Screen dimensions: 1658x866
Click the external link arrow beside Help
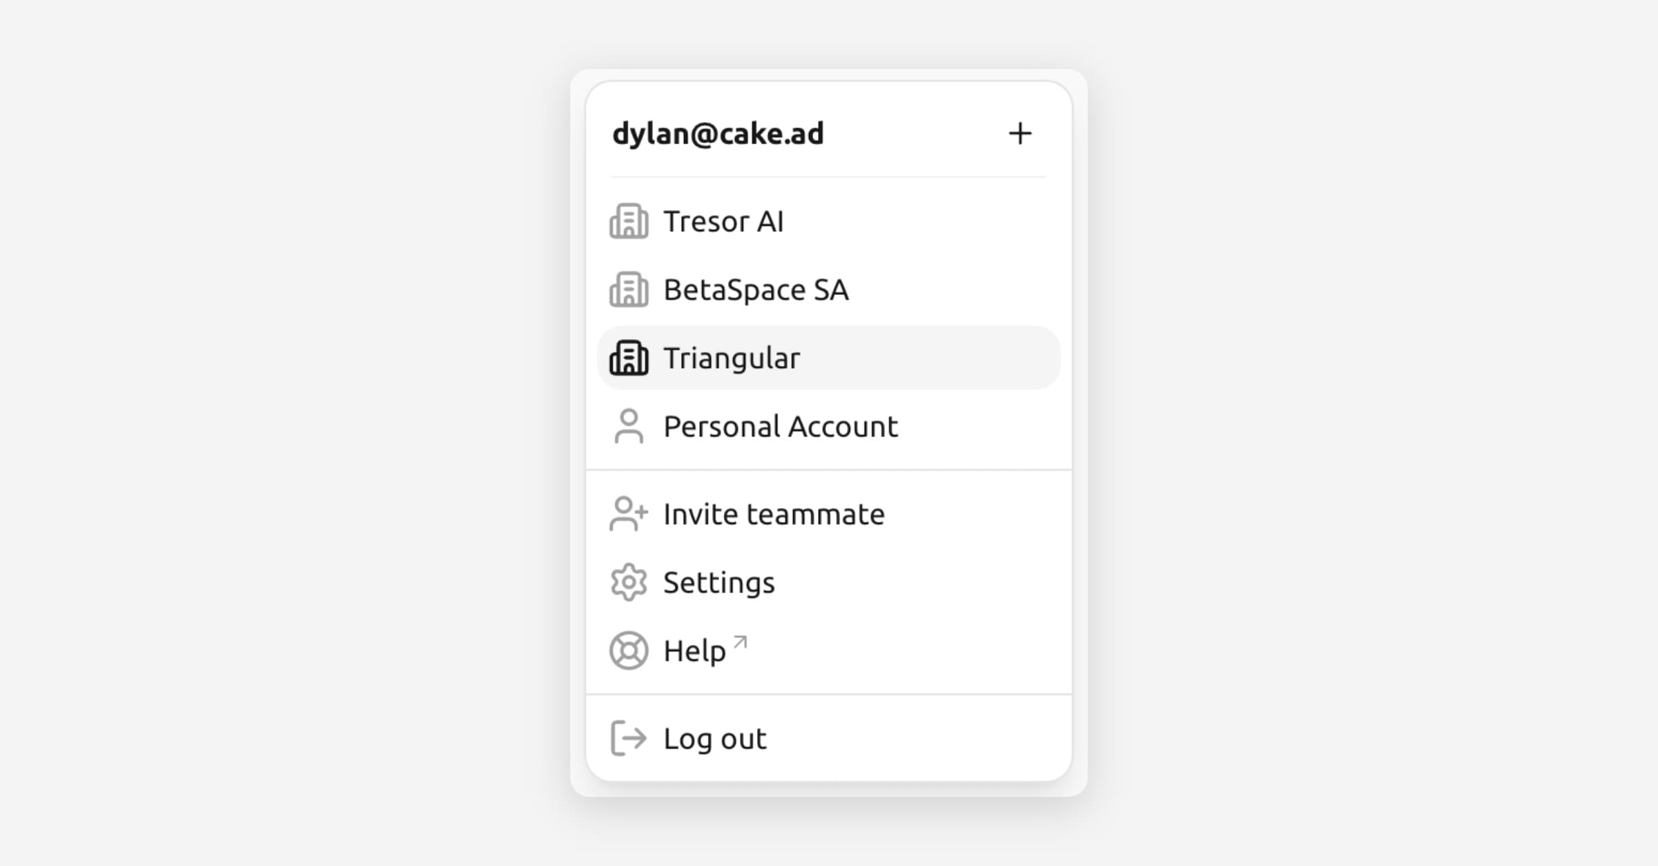[741, 642]
